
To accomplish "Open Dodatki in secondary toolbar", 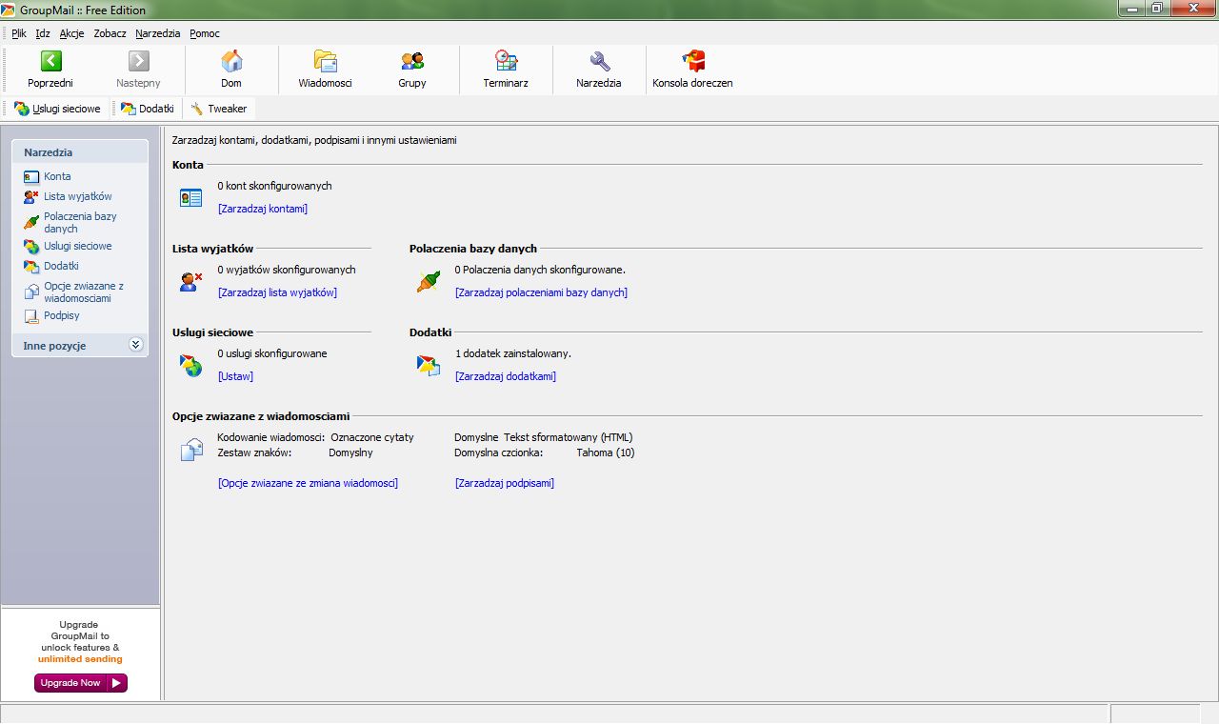I will click(x=148, y=109).
